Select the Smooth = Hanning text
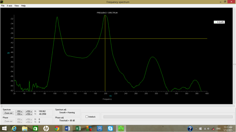The width and height of the screenshot is (236, 132). pos(67,113)
